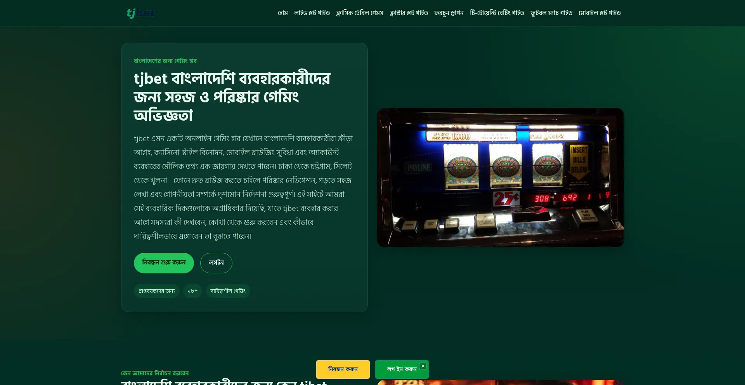This screenshot has height=385, width=745.
Task: Open ফরচুন ড্রাগন nav link
Action: pos(449,13)
